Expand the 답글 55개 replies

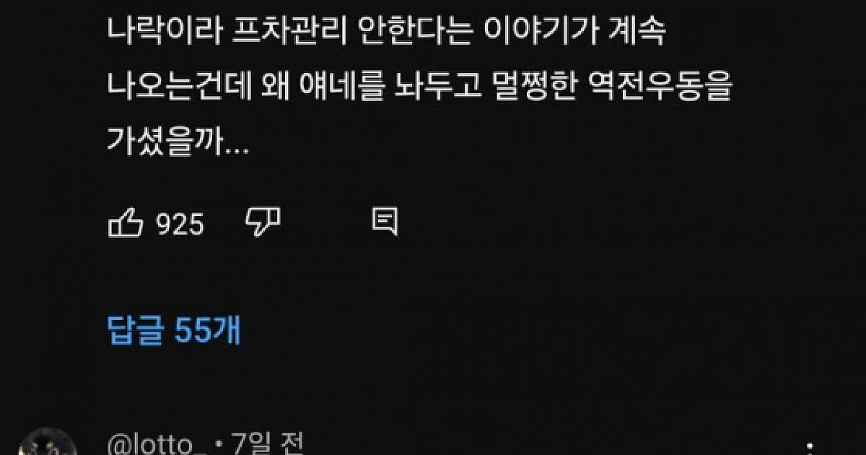[174, 331]
